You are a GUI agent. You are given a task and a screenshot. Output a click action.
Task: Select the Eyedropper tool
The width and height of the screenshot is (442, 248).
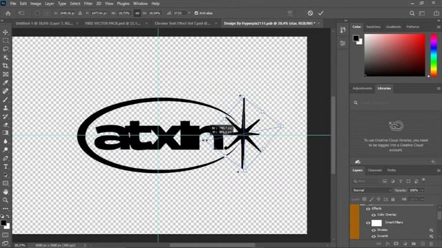[6, 83]
